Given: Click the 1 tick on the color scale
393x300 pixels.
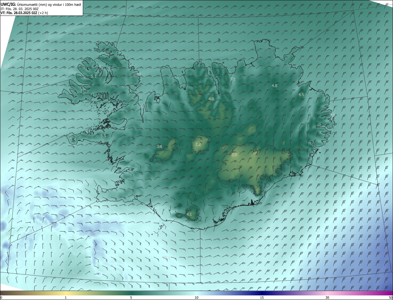Looking at the screenshot, I should click(x=66, y=298).
